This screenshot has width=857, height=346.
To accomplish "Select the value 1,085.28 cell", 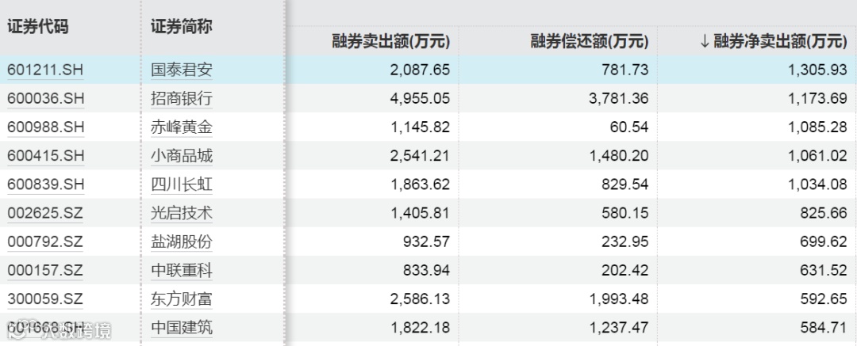I will 818,127.
